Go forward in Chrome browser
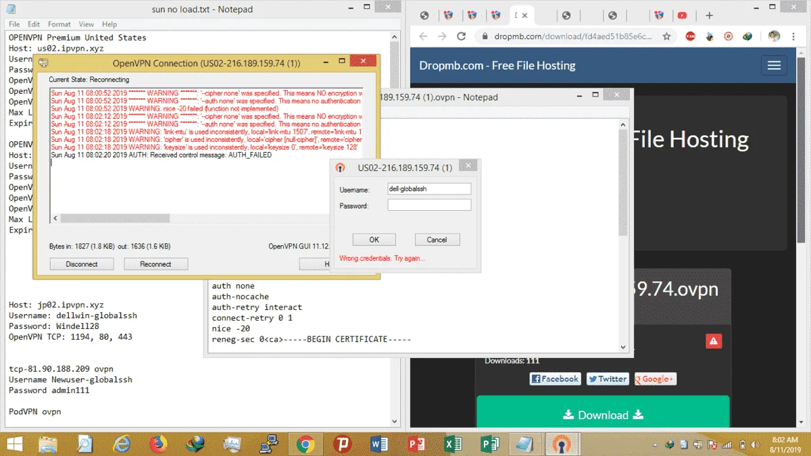This screenshot has height=456, width=811. point(442,36)
